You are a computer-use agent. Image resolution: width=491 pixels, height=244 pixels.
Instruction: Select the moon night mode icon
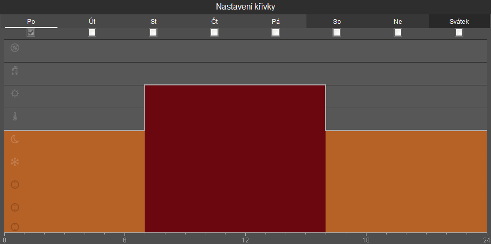15,139
